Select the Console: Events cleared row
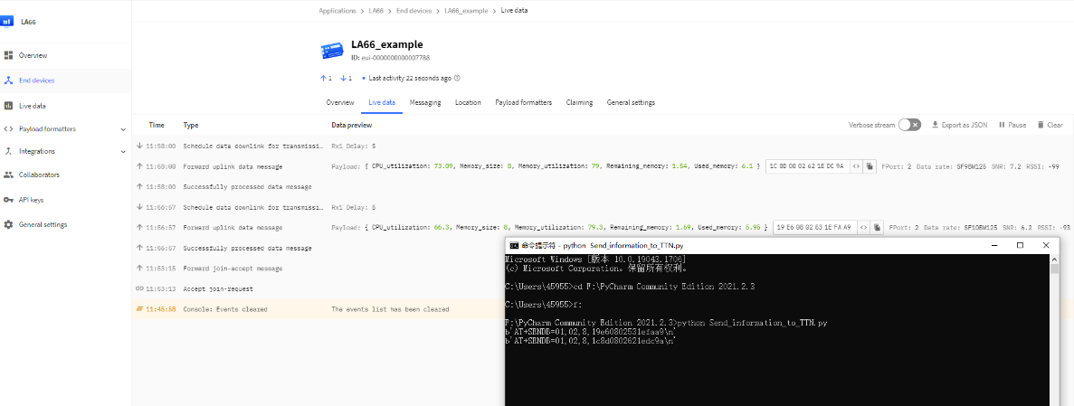The height and width of the screenshot is (406, 1074). tap(318, 309)
